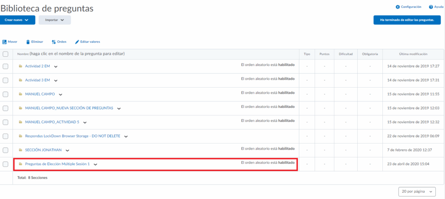Click folder icon beside Actividad 2 EM
This screenshot has width=445, height=199.
click(20, 66)
